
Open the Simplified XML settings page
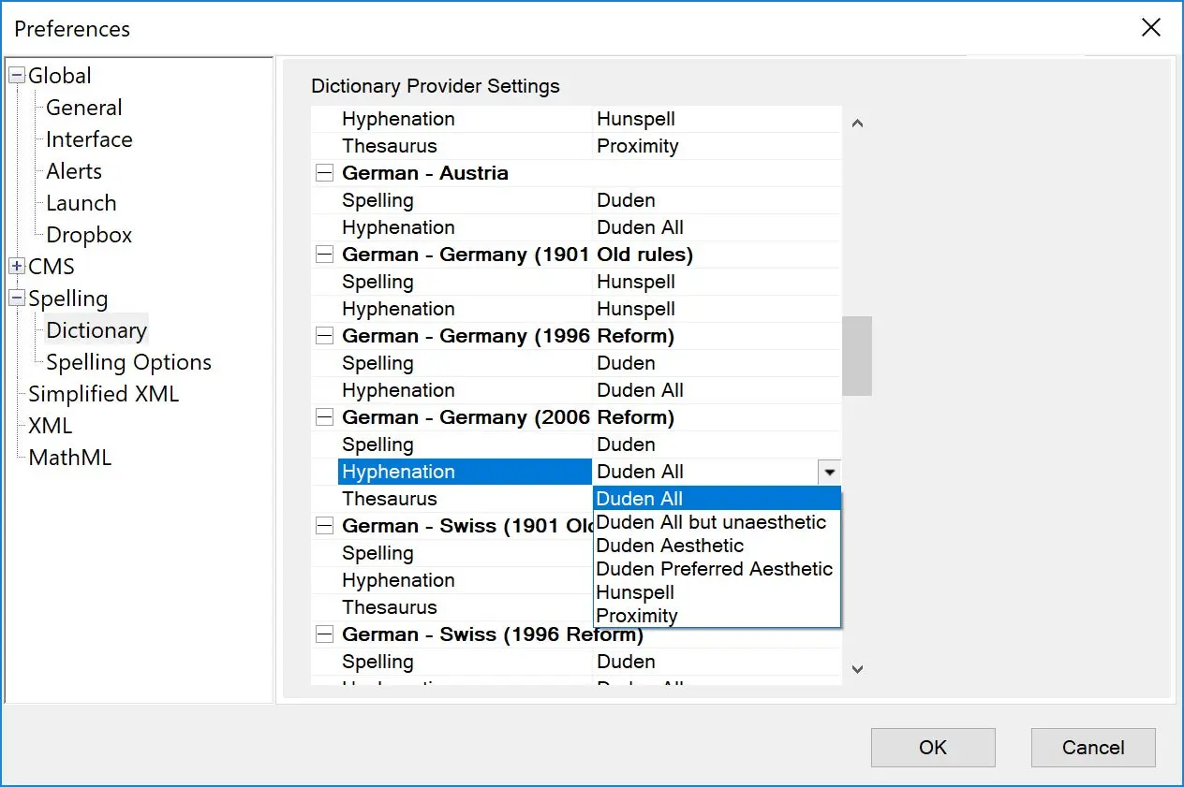click(103, 393)
